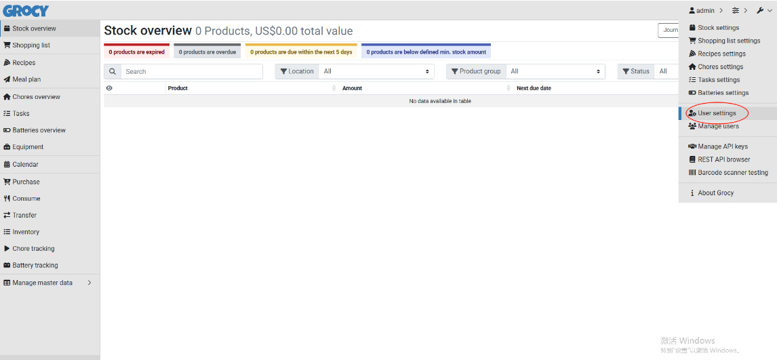Toggle the eye column visibility icon
The image size is (777, 360).
pyautogui.click(x=109, y=88)
